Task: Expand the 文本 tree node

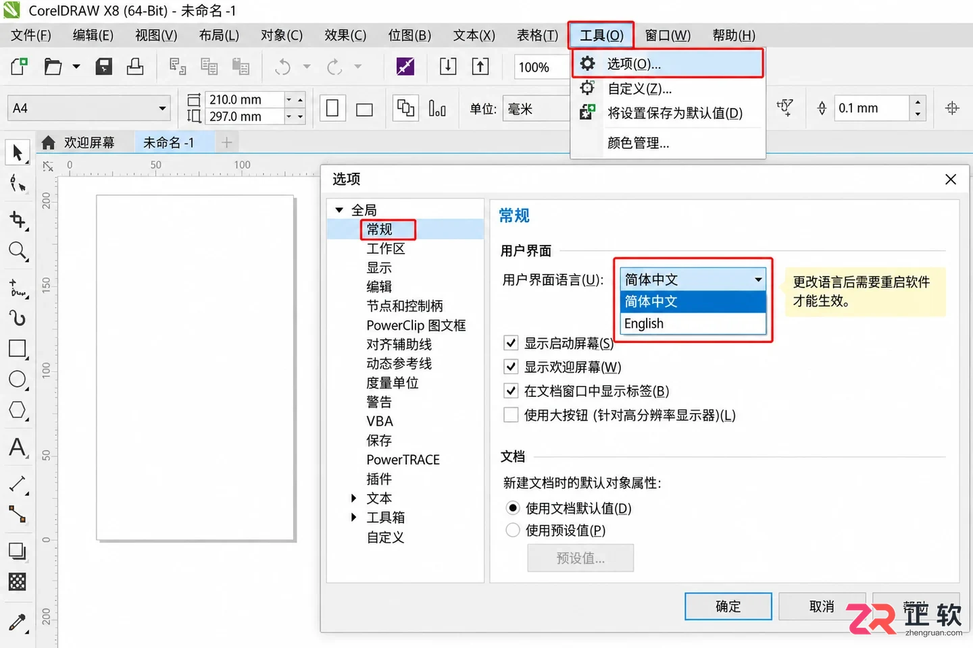Action: tap(353, 498)
